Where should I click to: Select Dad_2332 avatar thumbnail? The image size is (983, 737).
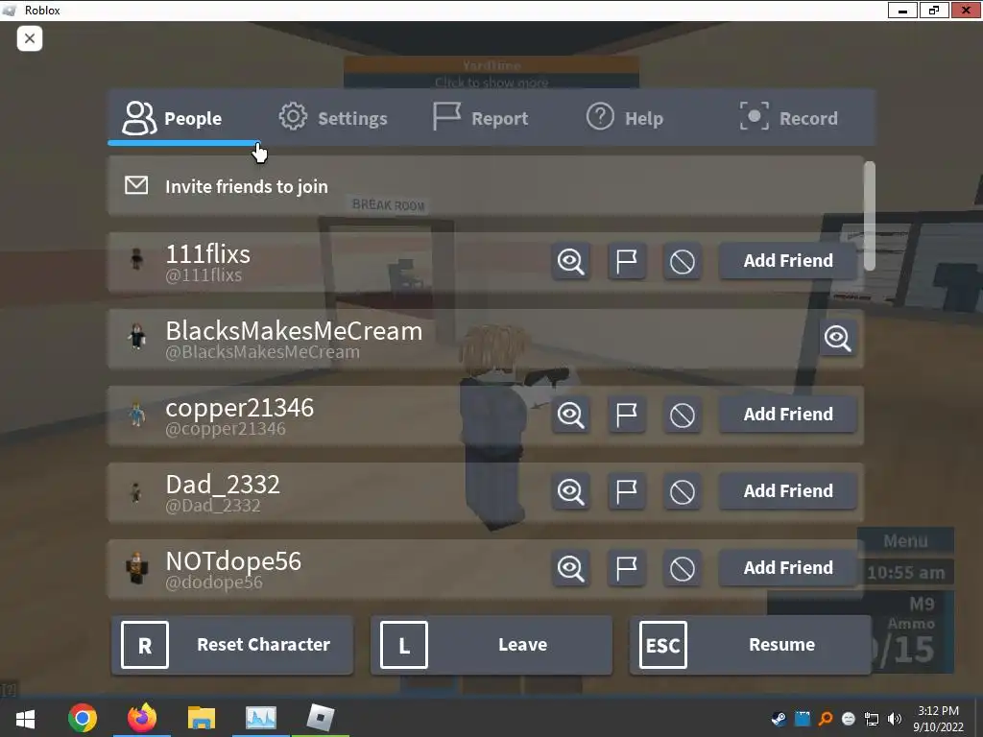point(135,492)
